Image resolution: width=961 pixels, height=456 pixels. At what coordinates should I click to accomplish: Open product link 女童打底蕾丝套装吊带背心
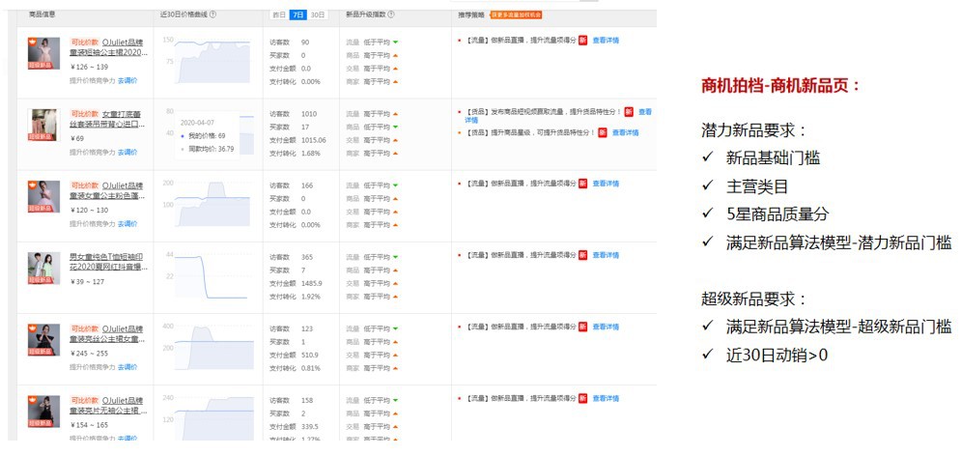coord(108,120)
